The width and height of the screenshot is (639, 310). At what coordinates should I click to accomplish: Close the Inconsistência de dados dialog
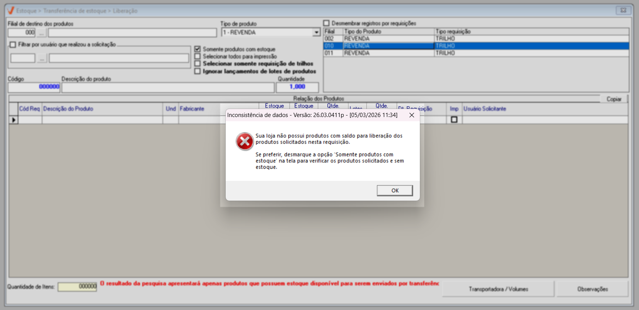(x=412, y=115)
